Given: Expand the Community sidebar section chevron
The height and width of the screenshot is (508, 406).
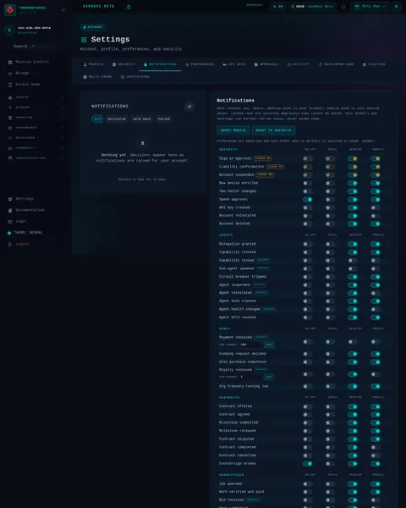Looking at the screenshot, I should [62, 148].
